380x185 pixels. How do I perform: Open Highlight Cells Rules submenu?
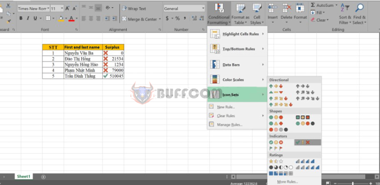point(237,34)
